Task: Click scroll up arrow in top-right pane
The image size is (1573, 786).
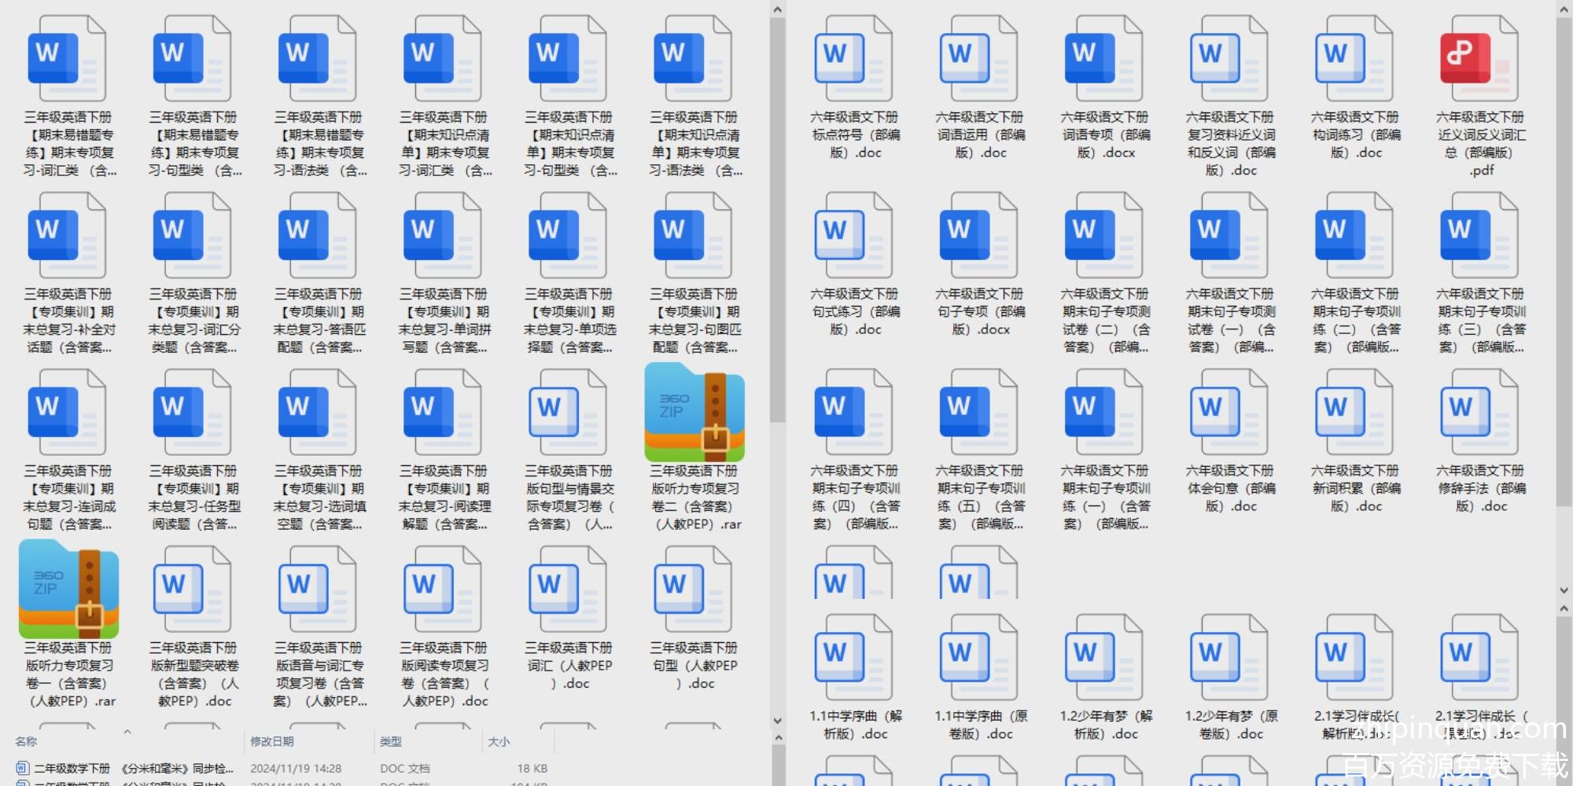Action: [x=1564, y=9]
